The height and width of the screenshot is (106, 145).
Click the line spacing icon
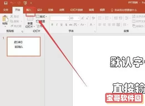pyautogui.click(x=127, y=18)
